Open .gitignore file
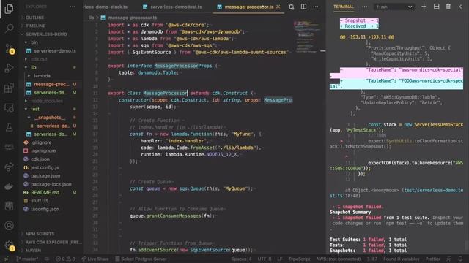 pos(41,142)
